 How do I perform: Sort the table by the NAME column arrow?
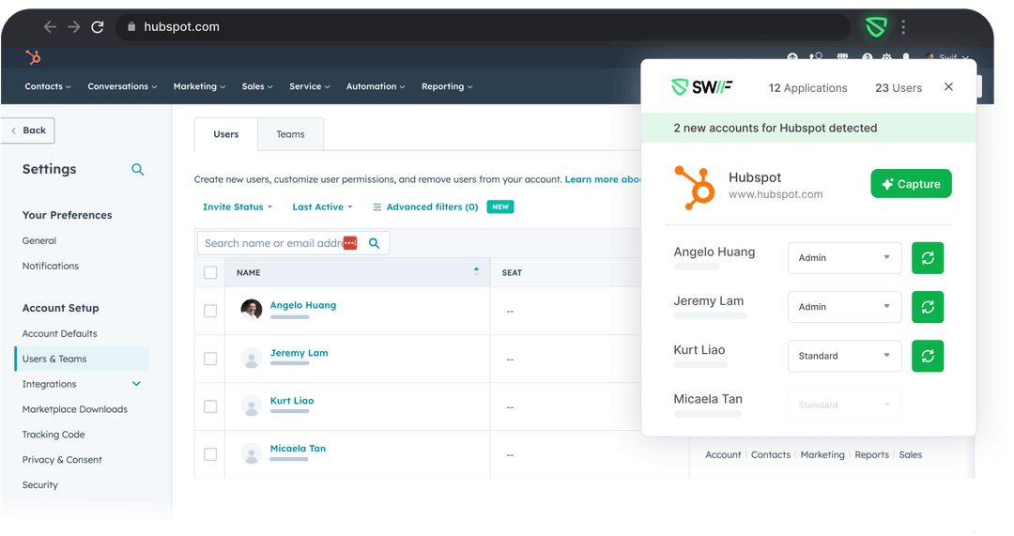[477, 271]
